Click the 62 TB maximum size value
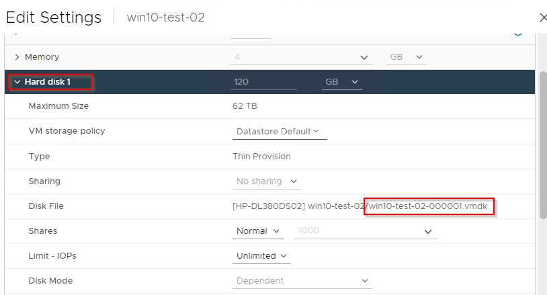Viewport: 547px width, 295px height. 245,106
